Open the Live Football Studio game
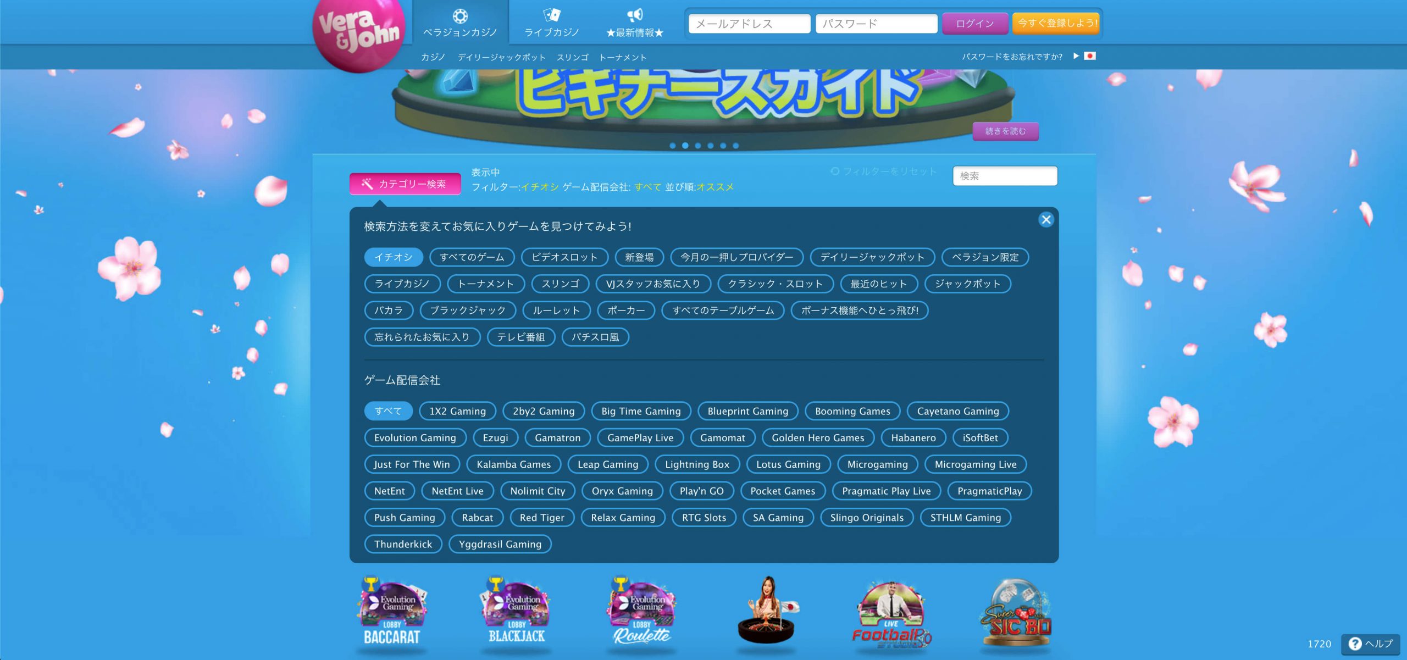Screen dimensions: 1407x660 [891, 614]
